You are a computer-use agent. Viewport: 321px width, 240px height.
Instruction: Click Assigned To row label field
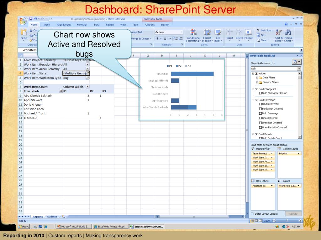tap(263, 186)
